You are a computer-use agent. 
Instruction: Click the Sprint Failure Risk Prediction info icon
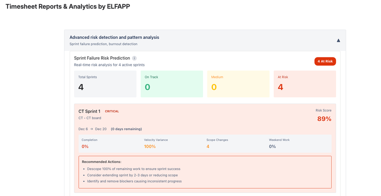click(x=134, y=58)
